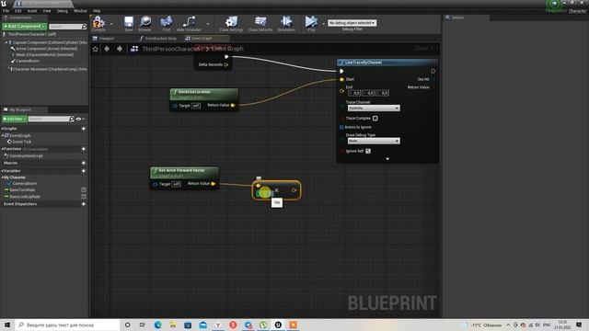Viewport: 589px width, 331px height.
Task: Open Class Settings from the toolbar
Action: coord(231,23)
